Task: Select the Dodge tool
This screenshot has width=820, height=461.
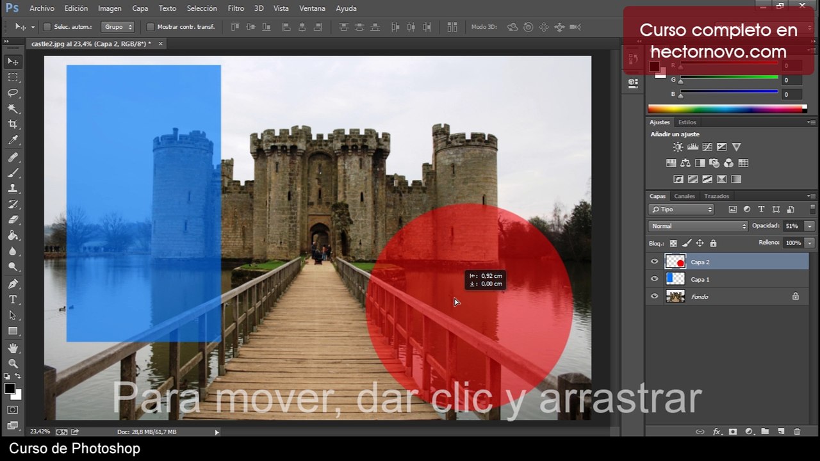Action: click(x=13, y=266)
